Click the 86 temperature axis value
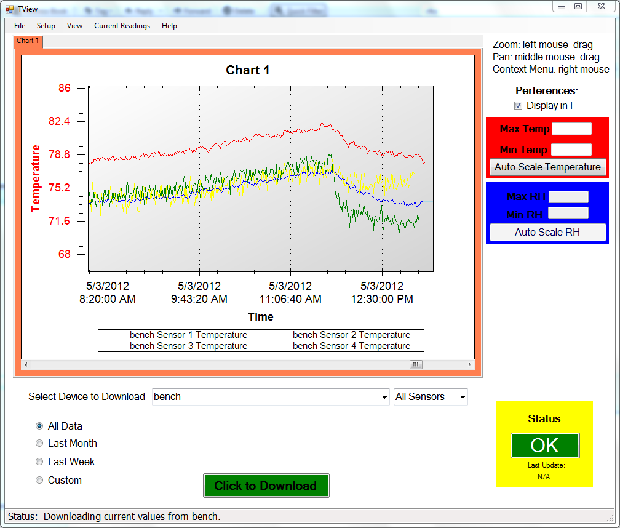Screen dimensions: 620x528 point(65,88)
